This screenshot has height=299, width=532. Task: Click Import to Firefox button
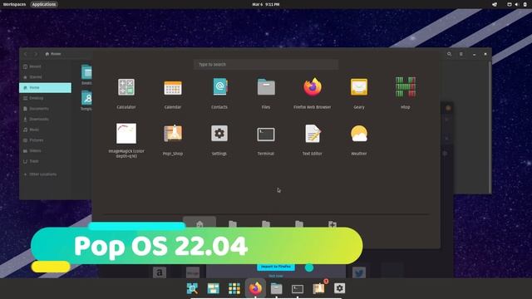(276, 267)
